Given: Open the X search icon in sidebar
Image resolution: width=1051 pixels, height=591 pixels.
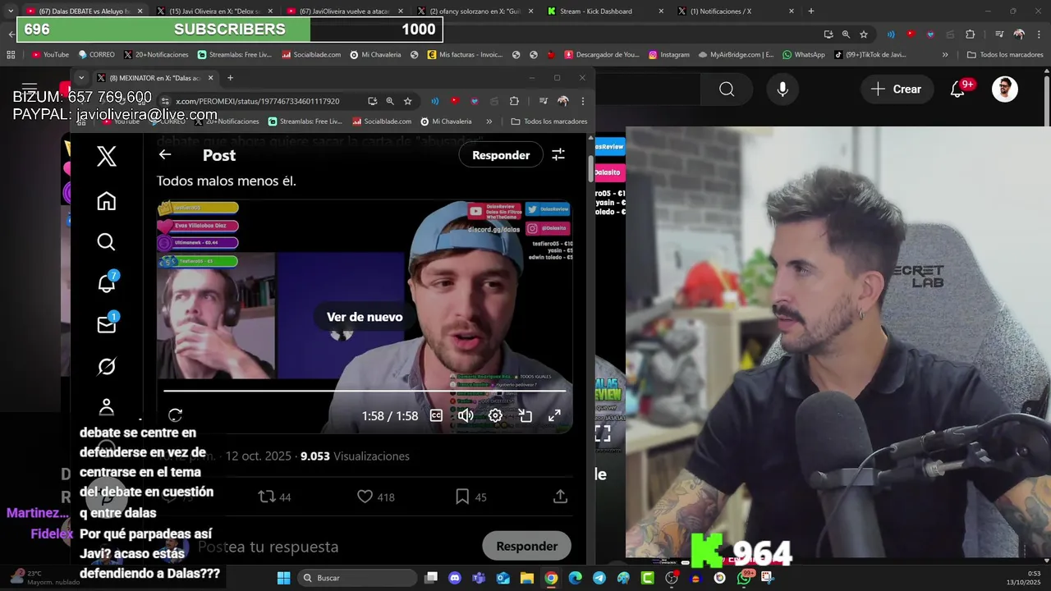Looking at the screenshot, I should (x=106, y=242).
